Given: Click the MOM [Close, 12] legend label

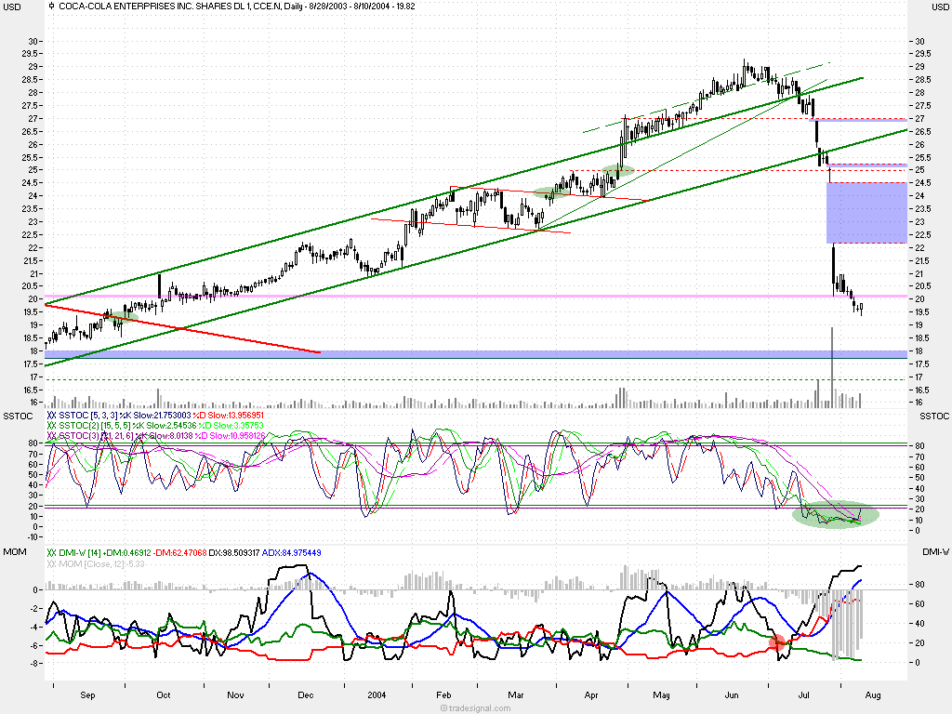Looking at the screenshot, I should pyautogui.click(x=92, y=563).
